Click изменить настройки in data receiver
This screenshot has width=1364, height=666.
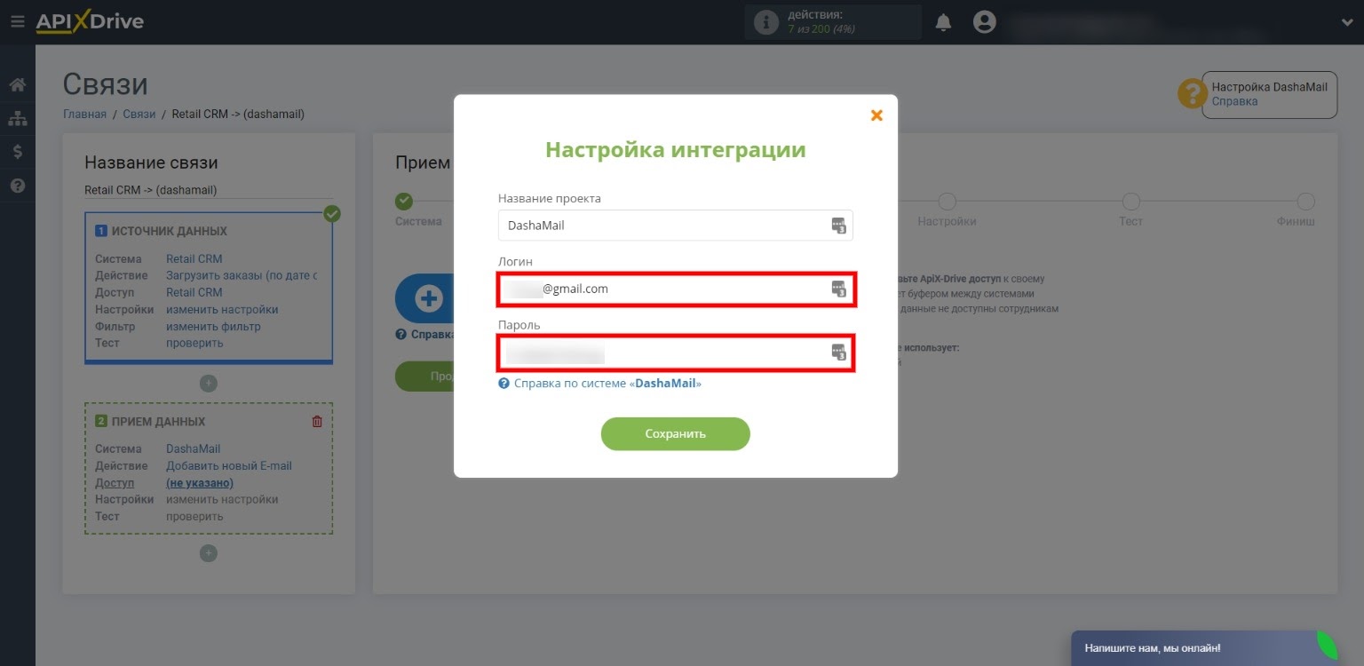(x=222, y=500)
